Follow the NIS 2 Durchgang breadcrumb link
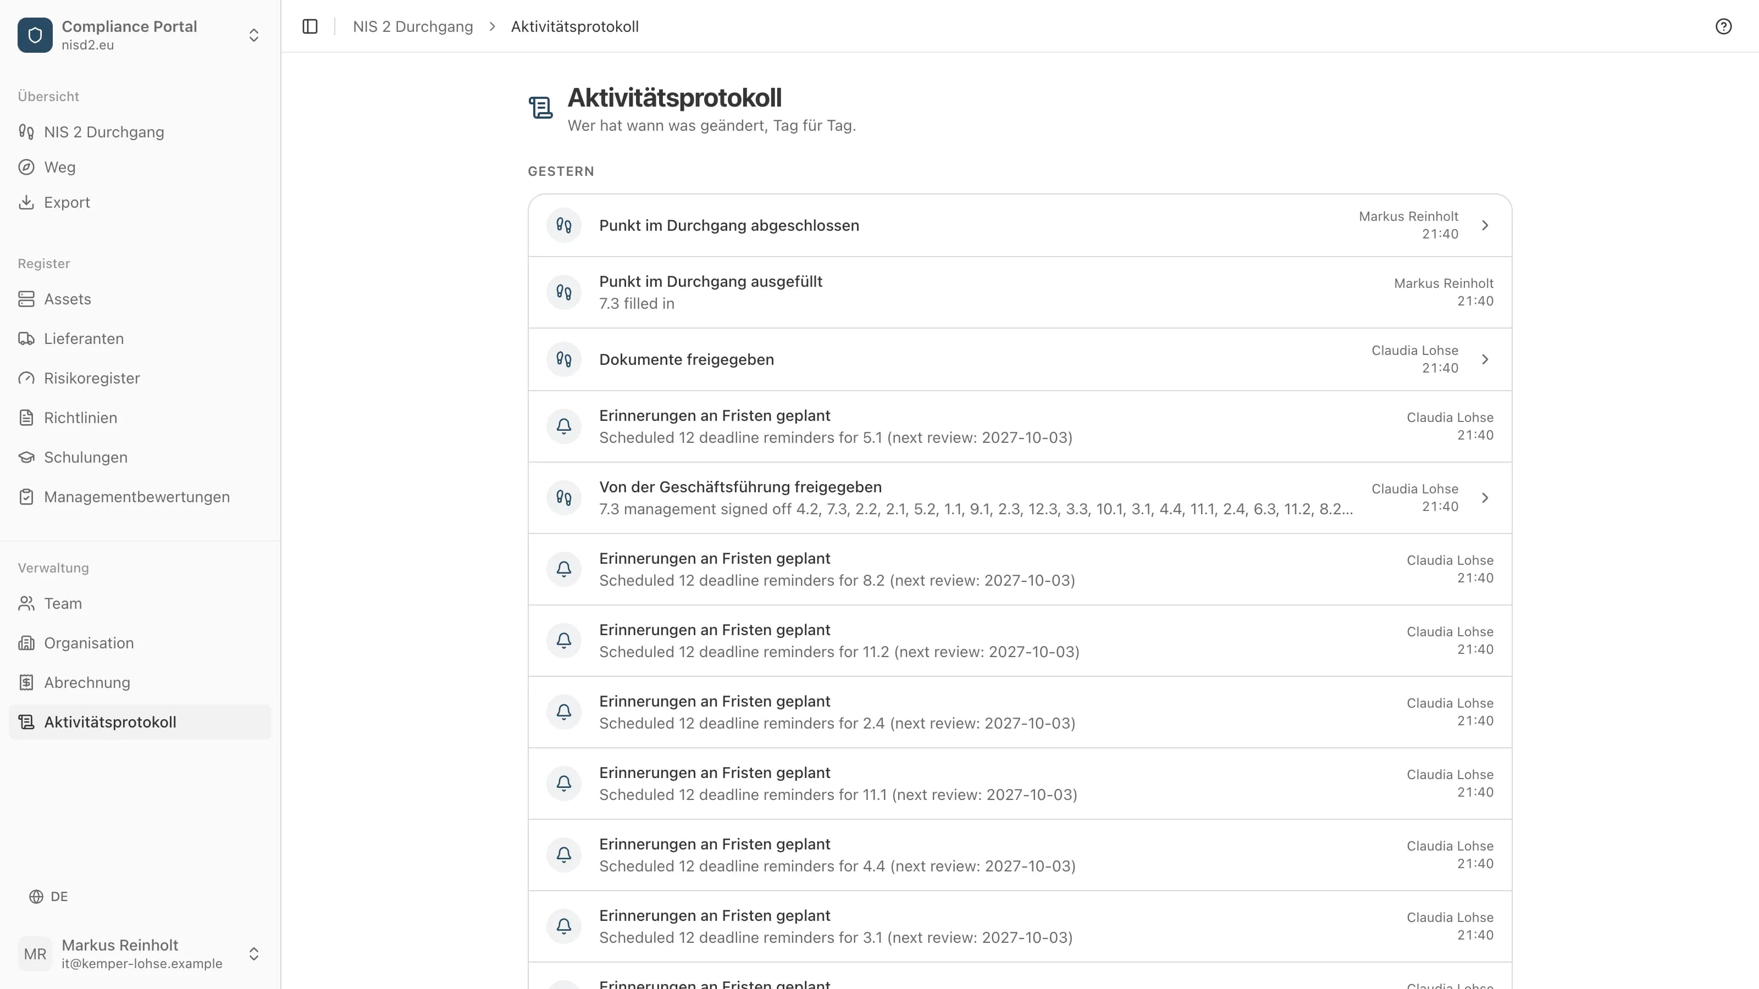 click(412, 26)
